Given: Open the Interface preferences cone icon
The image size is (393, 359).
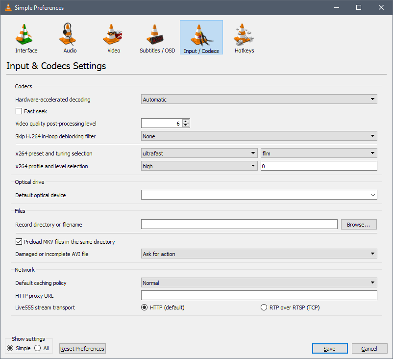Looking at the screenshot, I should tap(24, 34).
